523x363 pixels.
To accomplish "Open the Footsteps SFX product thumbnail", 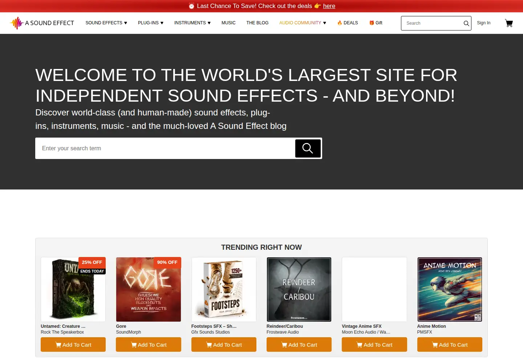I will [x=224, y=289].
